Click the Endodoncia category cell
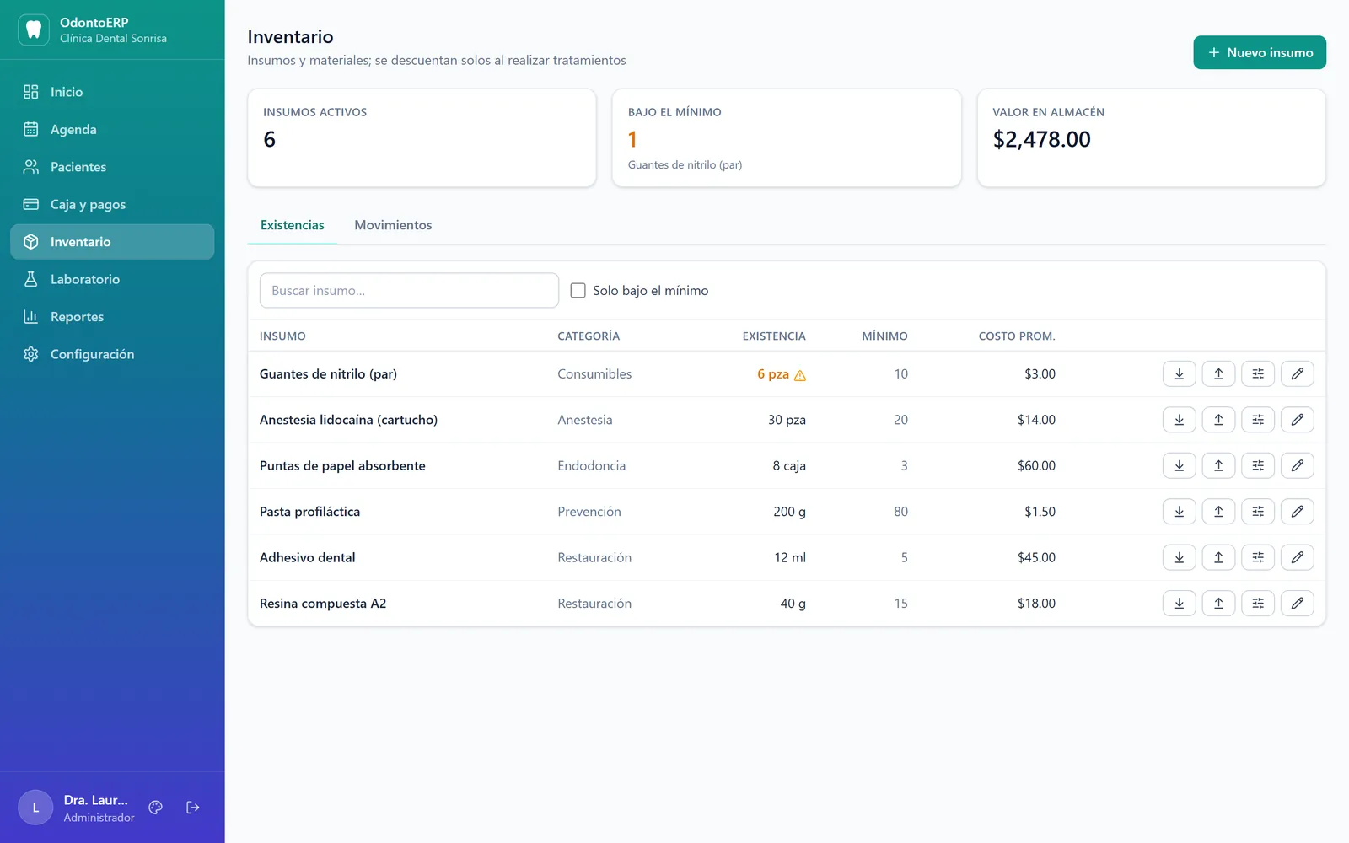 [x=591, y=465]
